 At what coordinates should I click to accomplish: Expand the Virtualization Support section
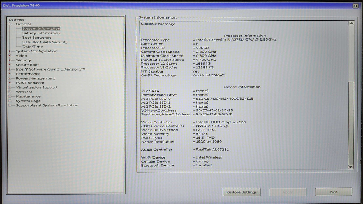tap(9, 87)
